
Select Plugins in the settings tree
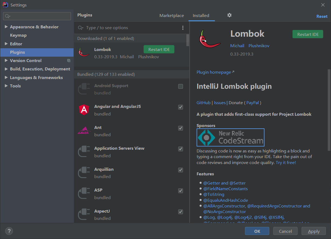pyautogui.click(x=37, y=52)
